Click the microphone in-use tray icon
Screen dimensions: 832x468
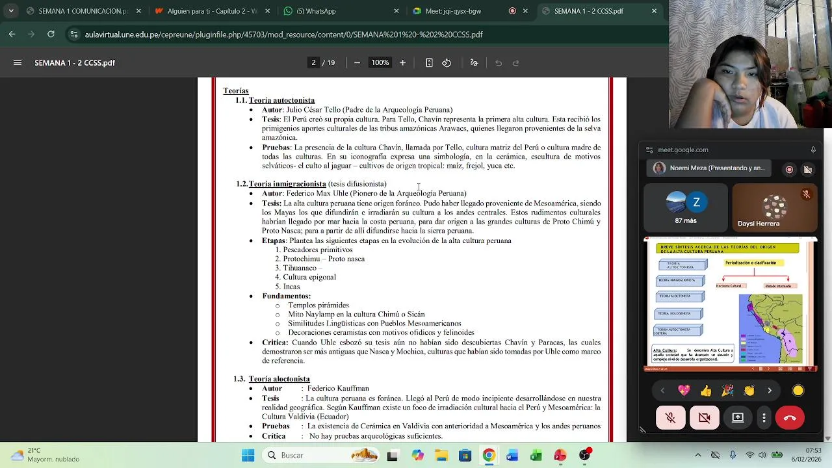click(733, 455)
